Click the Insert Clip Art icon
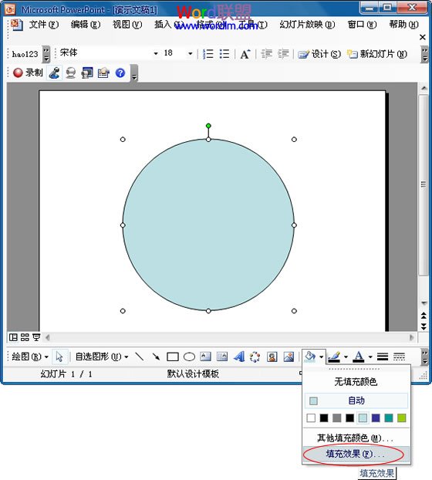Viewport: 432px width, 480px height. click(272, 357)
